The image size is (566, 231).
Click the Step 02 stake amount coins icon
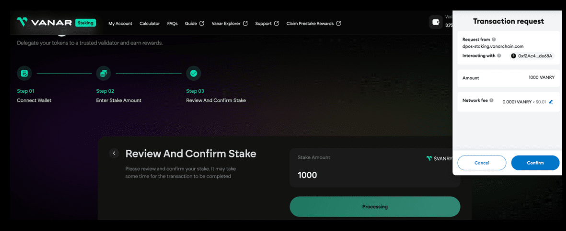tap(104, 73)
